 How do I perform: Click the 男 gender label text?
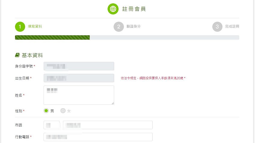point(52,111)
